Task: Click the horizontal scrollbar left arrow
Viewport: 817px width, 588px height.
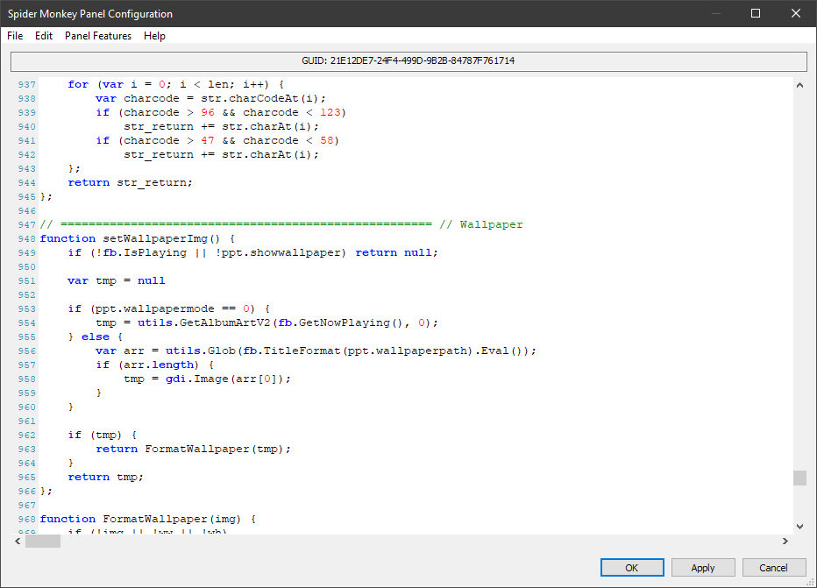Action: pyautogui.click(x=18, y=542)
